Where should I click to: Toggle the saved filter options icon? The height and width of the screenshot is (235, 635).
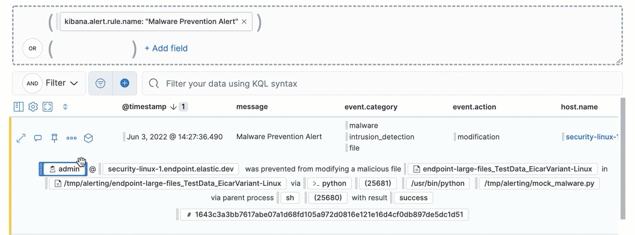tap(100, 83)
